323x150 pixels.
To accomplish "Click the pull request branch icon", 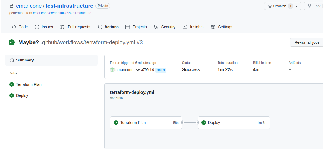I will point(62,27).
